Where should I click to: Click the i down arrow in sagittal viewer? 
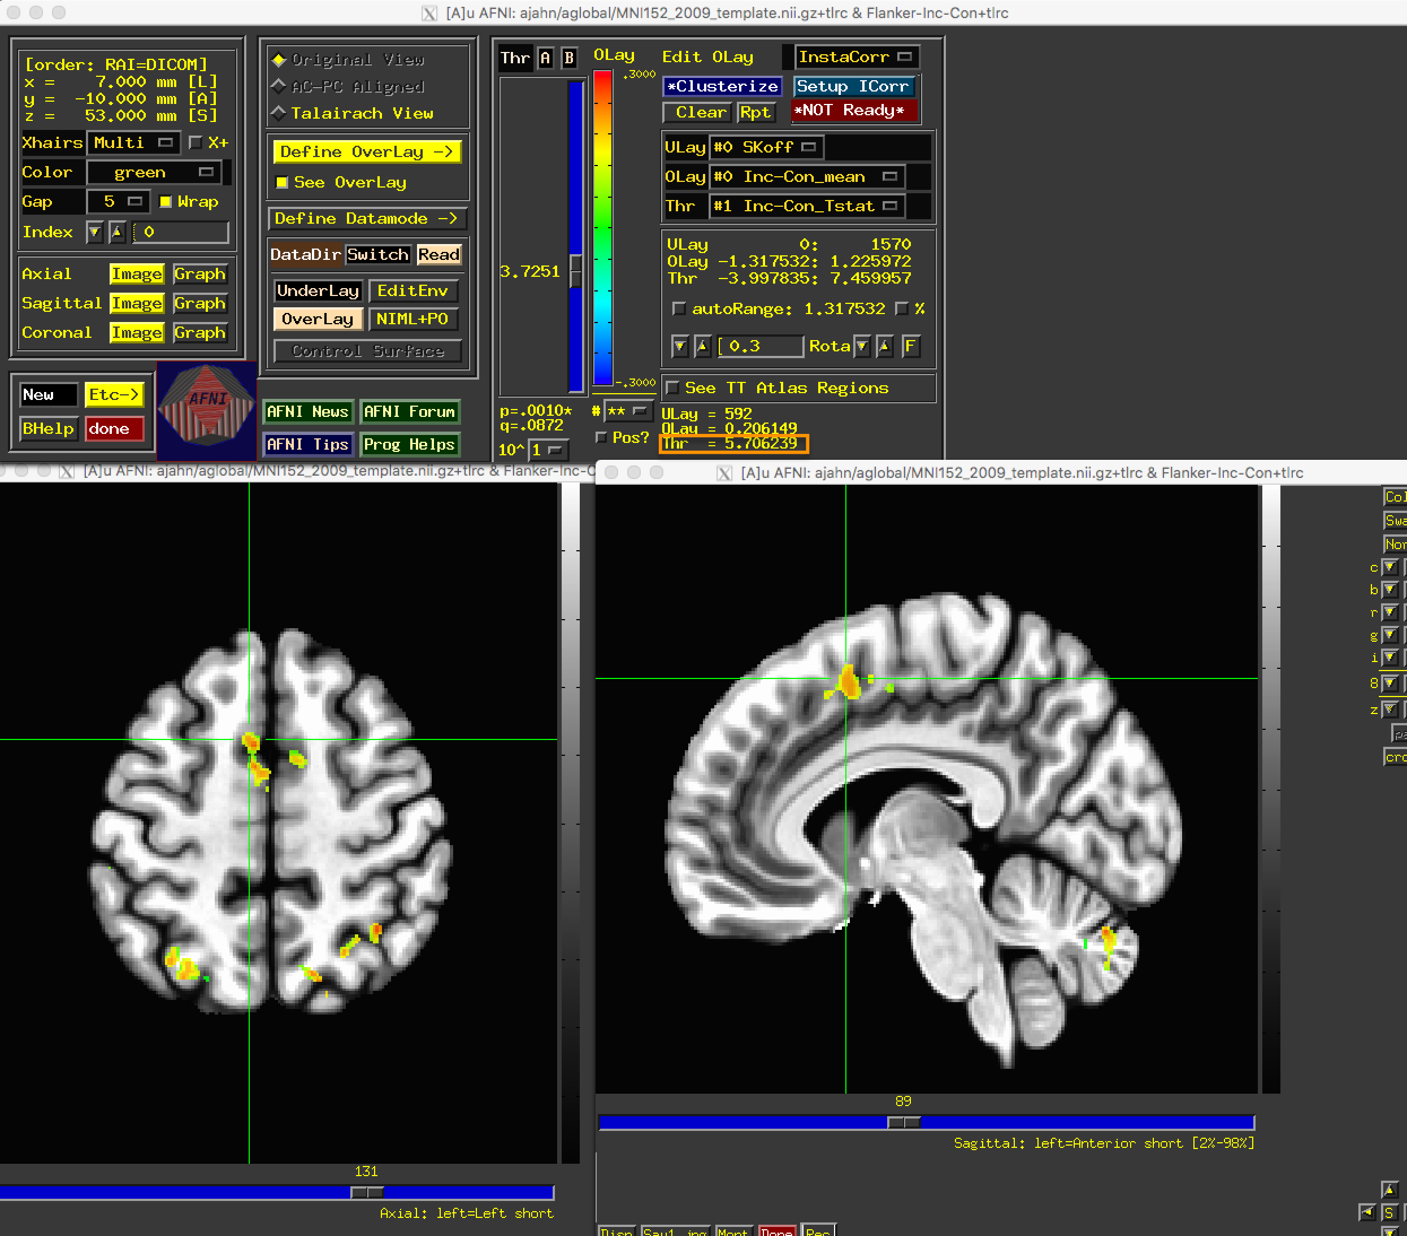pyautogui.click(x=1390, y=658)
